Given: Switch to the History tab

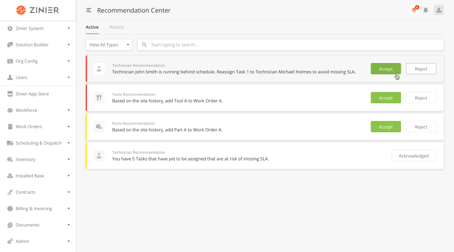Looking at the screenshot, I should (116, 27).
